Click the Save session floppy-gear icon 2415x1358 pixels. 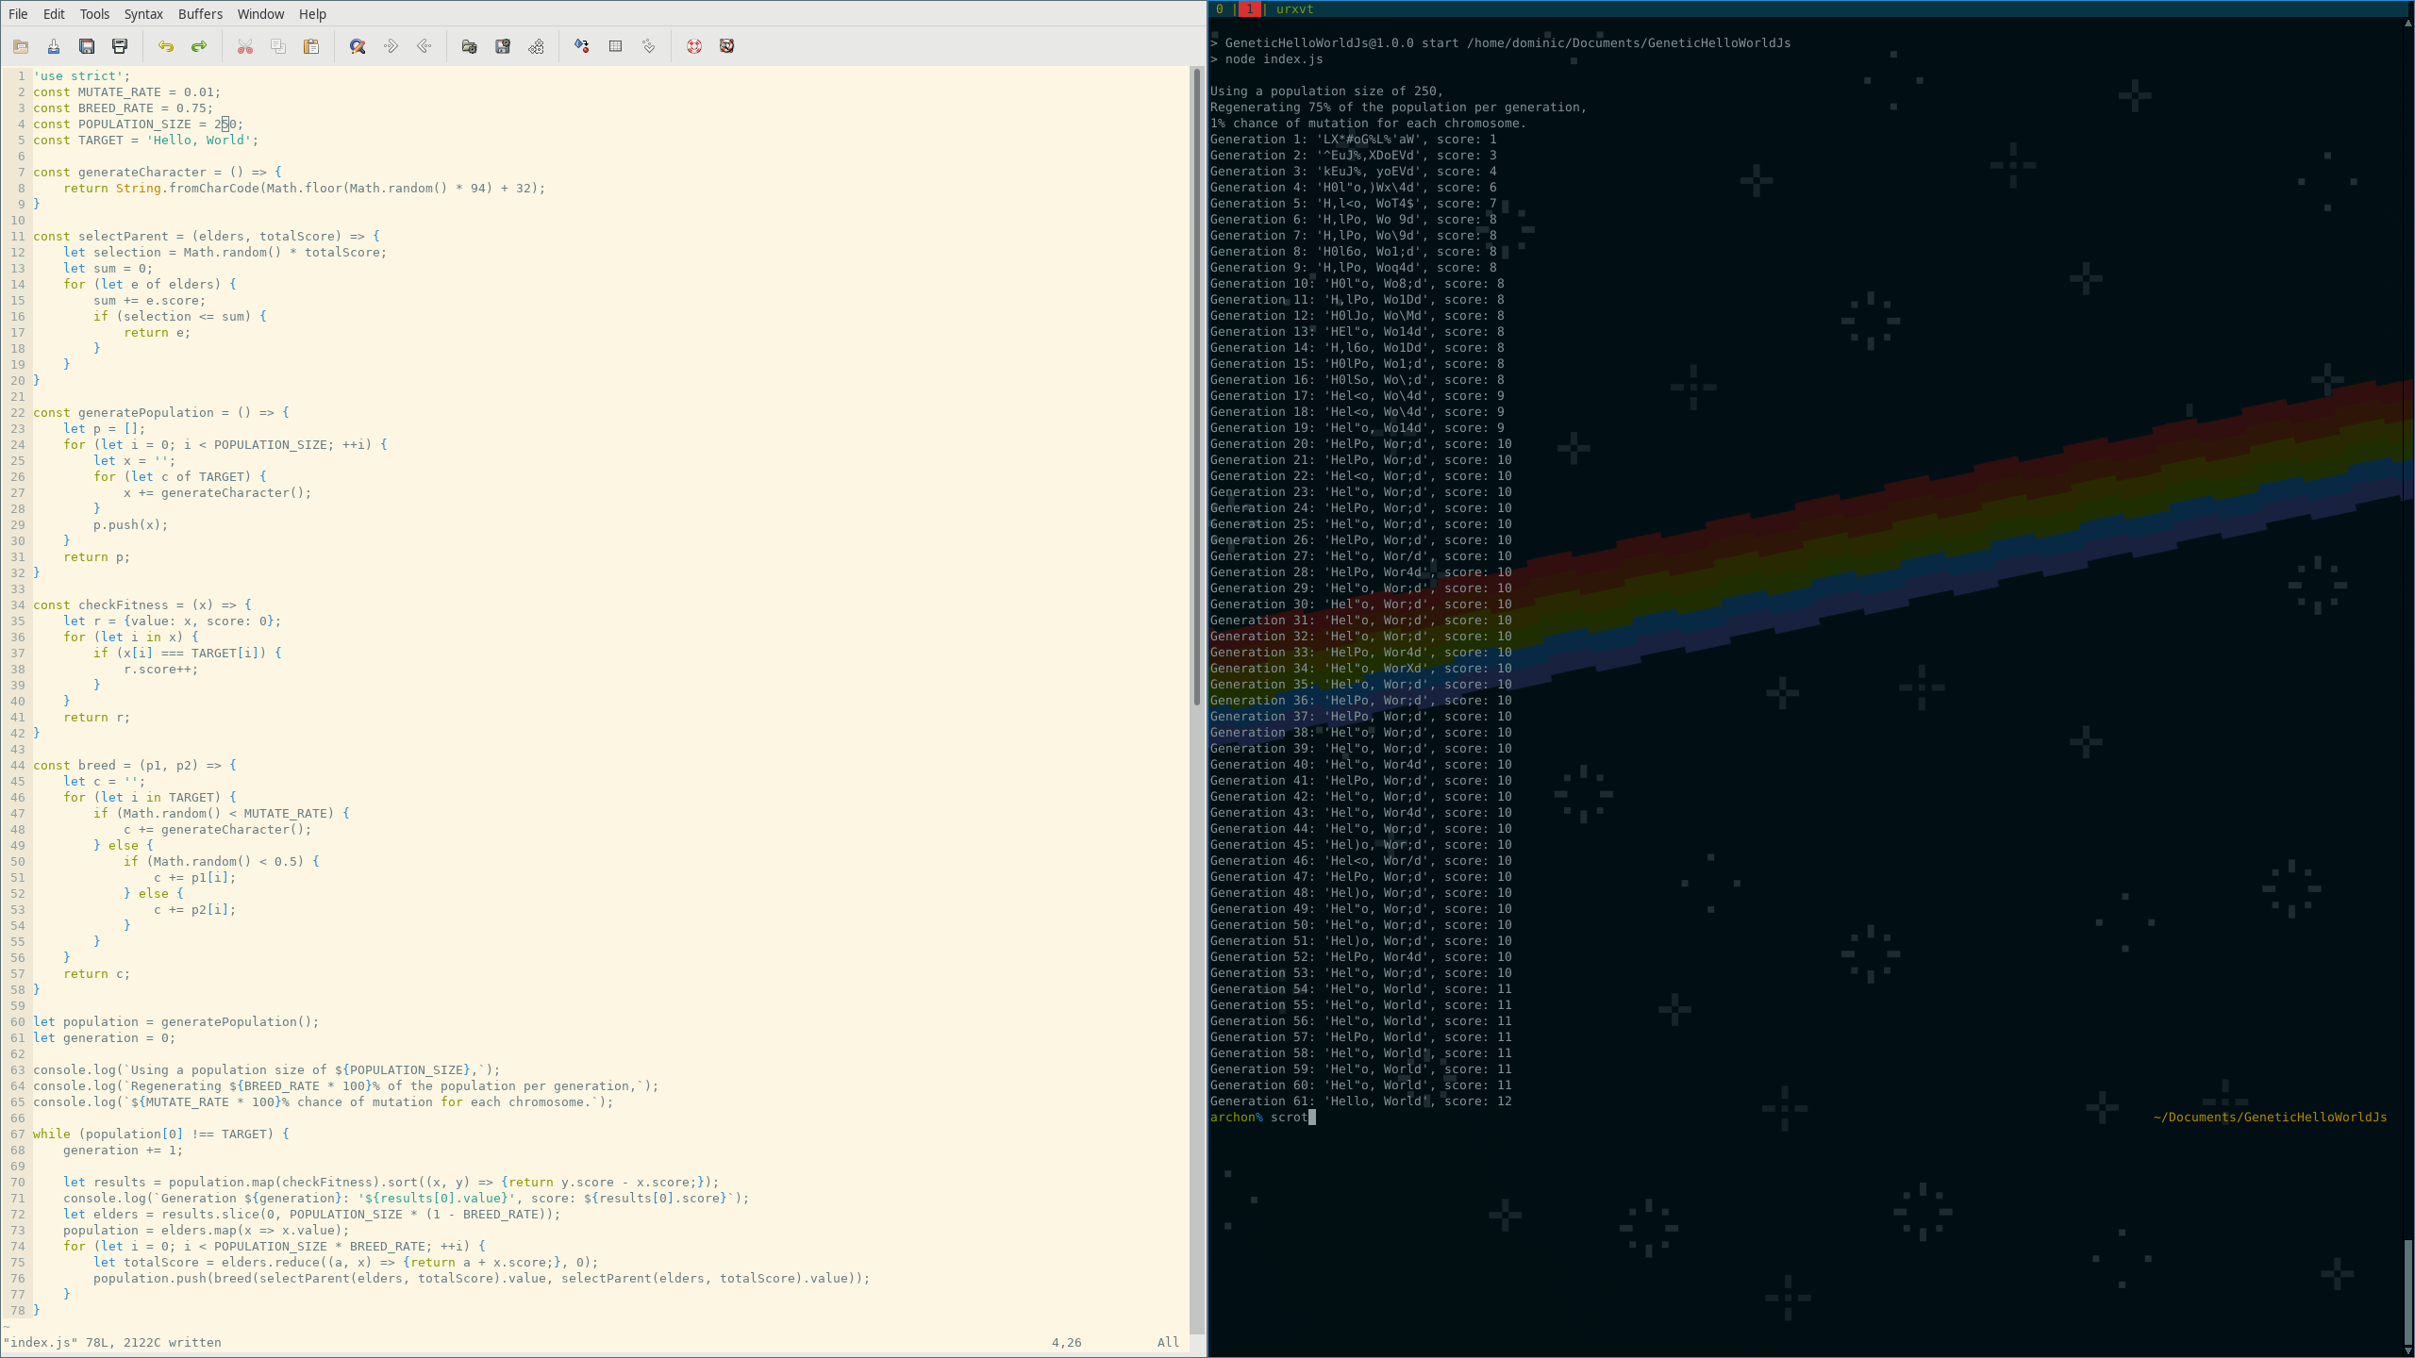point(503,46)
